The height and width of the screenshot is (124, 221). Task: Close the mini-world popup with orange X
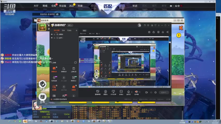tap(181, 28)
